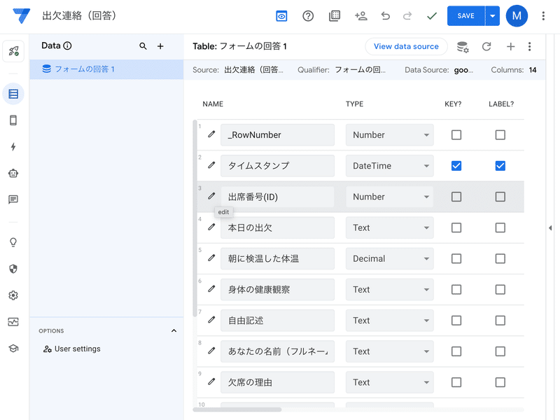Open the Security shield icon in sidebar
Viewport: 560px width, 420px height.
(x=13, y=269)
